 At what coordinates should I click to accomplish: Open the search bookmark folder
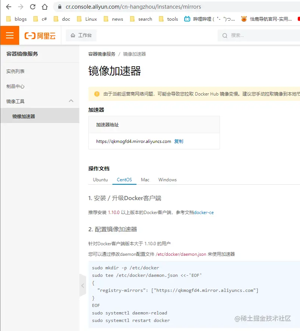pyautogui.click(x=141, y=19)
